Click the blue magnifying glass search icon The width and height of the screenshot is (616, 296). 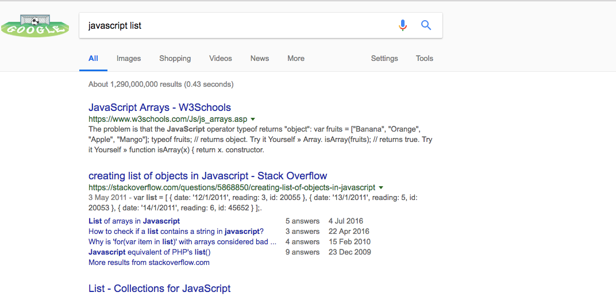[426, 25]
